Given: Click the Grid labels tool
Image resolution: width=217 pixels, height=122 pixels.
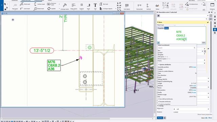Looking at the screenshot, I should 127,6.
